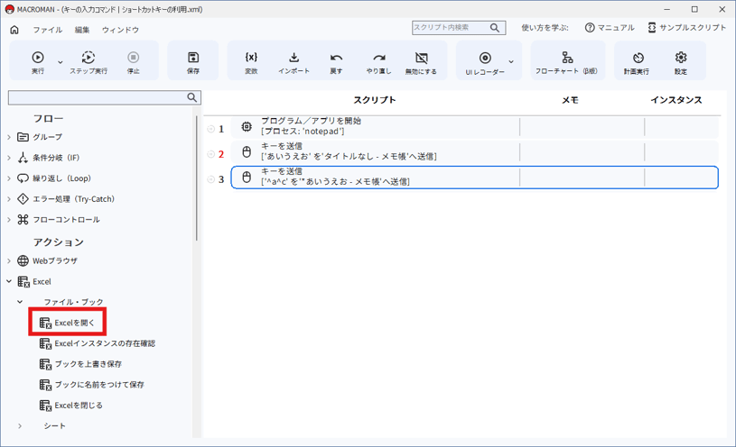Select script row 3 '^a^c' キーを送信

(x=474, y=178)
